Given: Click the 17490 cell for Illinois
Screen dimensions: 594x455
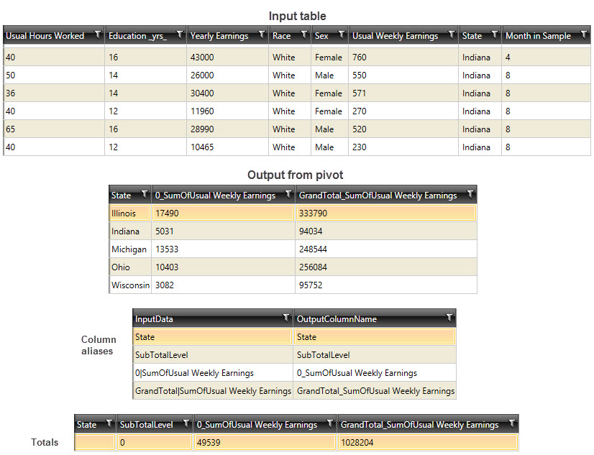Looking at the screenshot, I should coord(223,213).
